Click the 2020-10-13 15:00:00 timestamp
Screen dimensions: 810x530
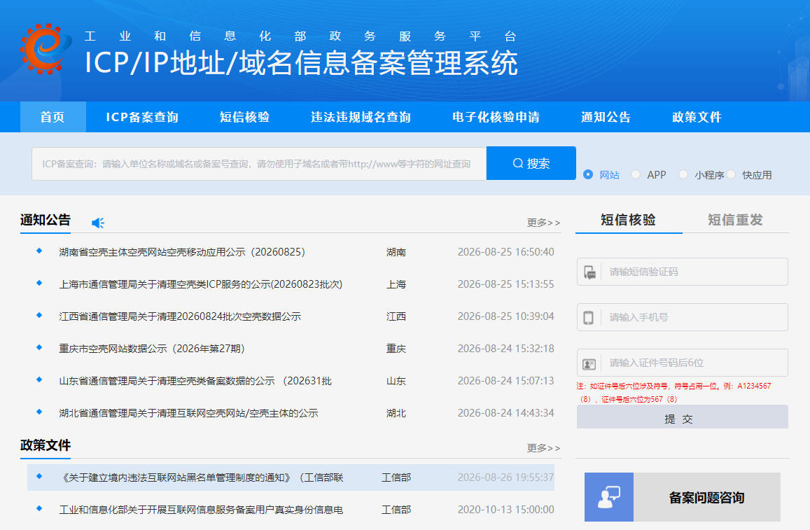coord(505,510)
